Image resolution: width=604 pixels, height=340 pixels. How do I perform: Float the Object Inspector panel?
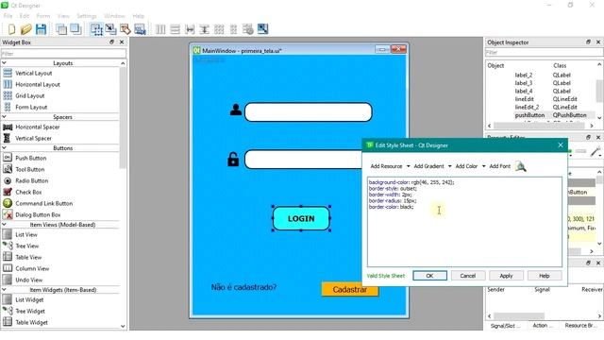coord(588,42)
